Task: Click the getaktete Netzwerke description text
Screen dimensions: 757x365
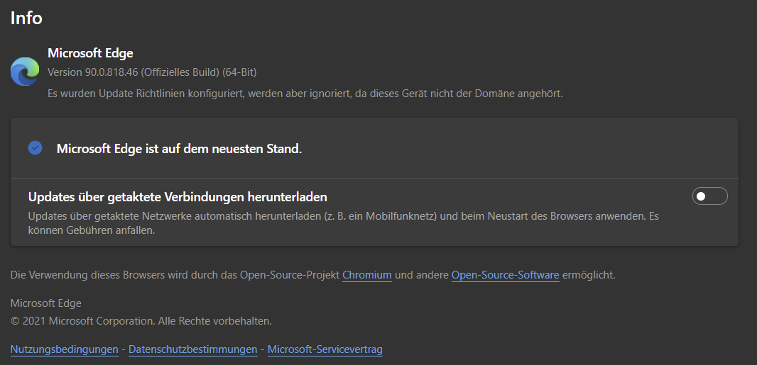Action: point(343,215)
